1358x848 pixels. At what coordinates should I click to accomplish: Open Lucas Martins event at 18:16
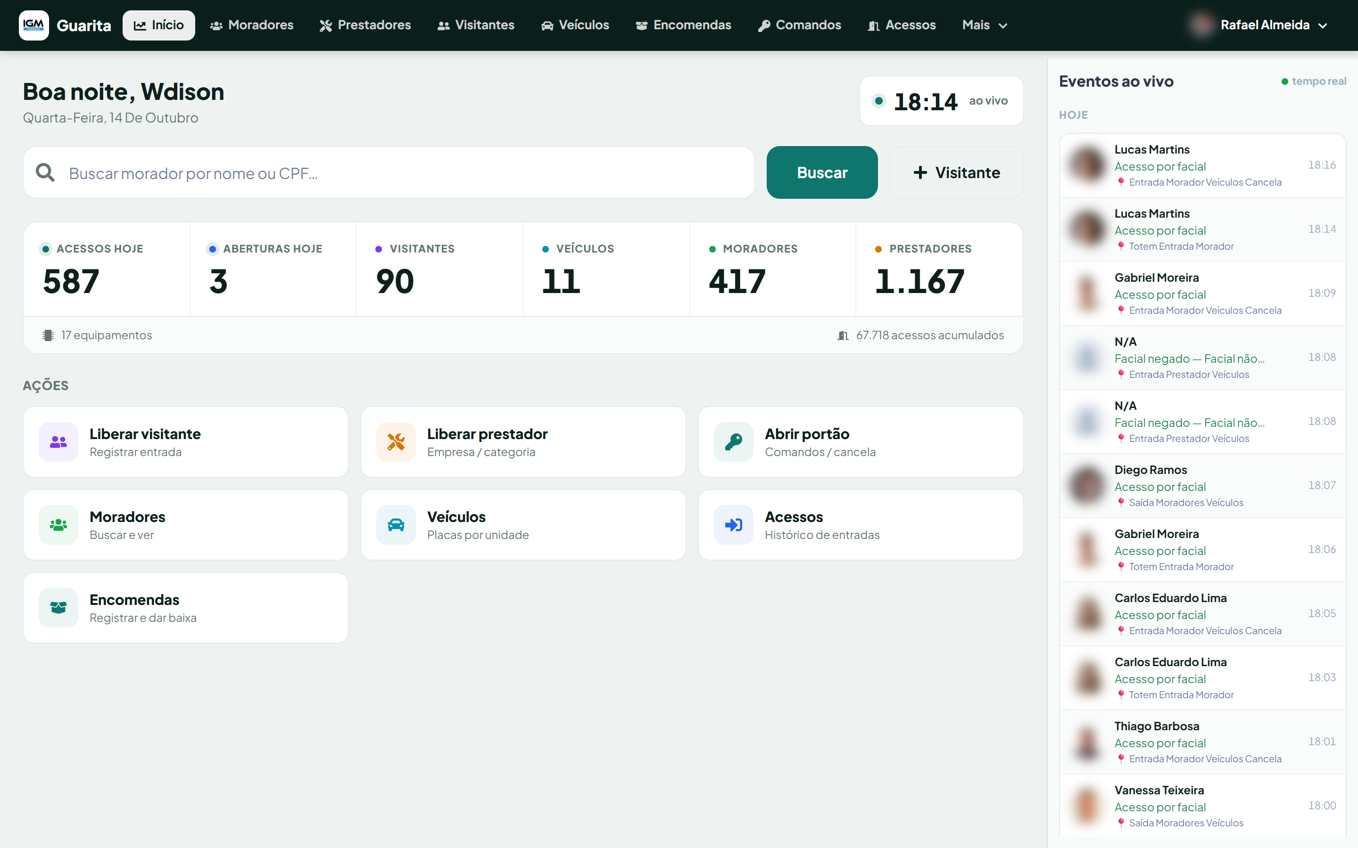[1202, 165]
